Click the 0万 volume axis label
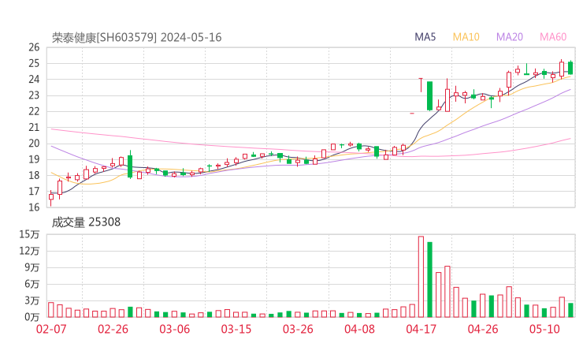Viewport: 583px width, 347px height. [x=32, y=317]
